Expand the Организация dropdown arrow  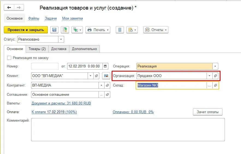coord(210,76)
